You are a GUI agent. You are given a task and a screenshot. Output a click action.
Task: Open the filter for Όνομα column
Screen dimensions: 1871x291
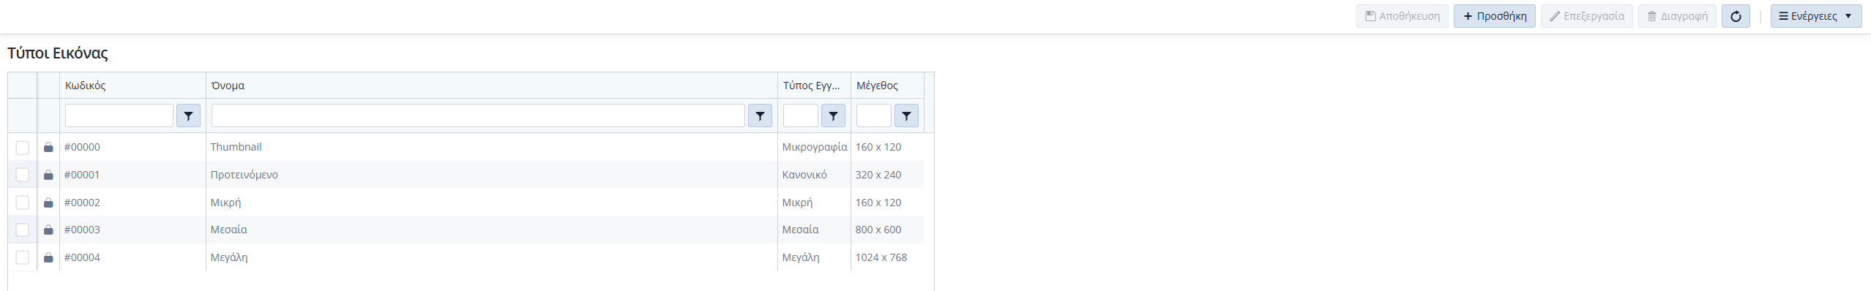click(x=760, y=116)
